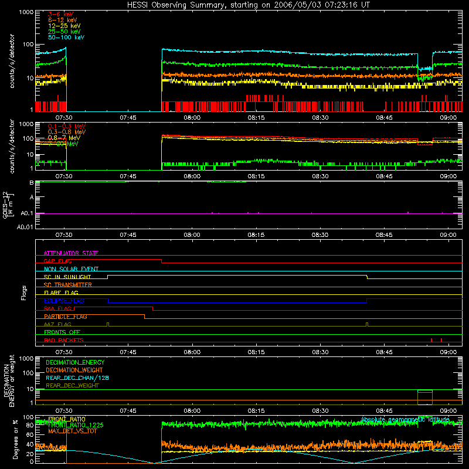Click the SAA_FLAG label

pyautogui.click(x=57, y=308)
